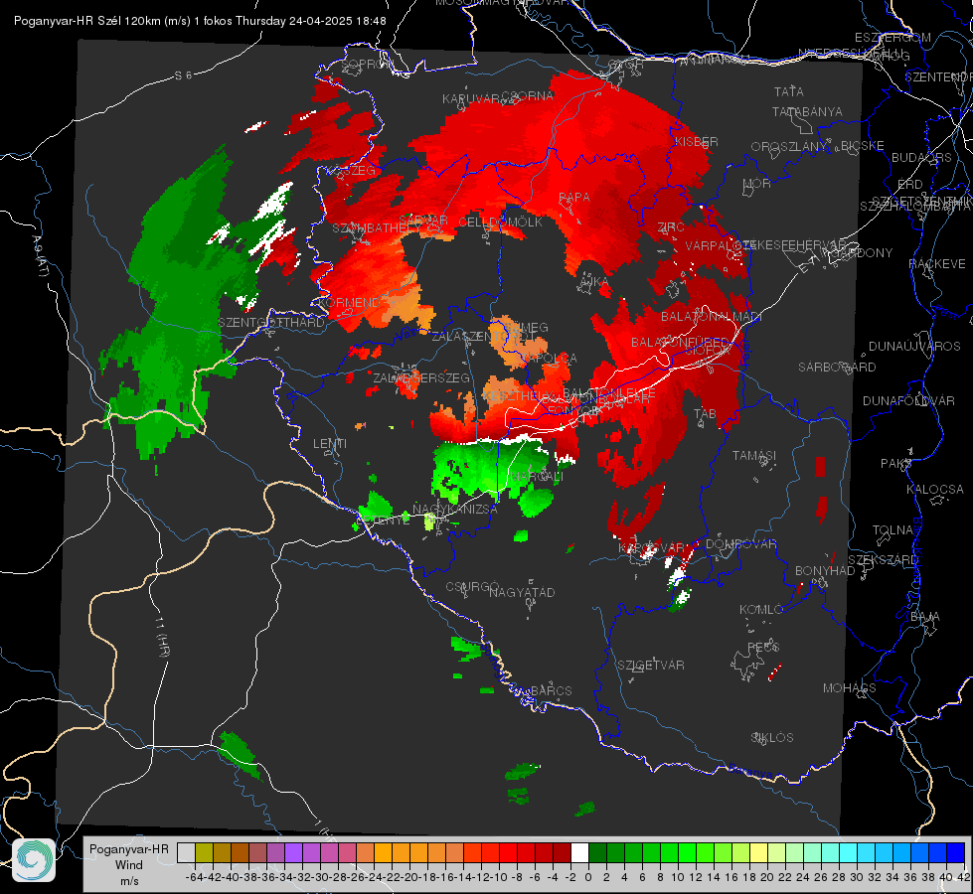This screenshot has width=973, height=894.
Task: Click the radar title text with timestamp
Action: click(200, 21)
